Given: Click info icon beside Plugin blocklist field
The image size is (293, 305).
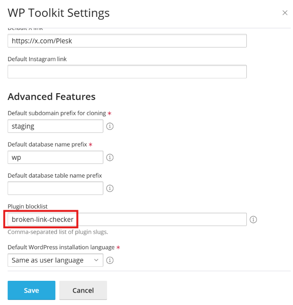Looking at the screenshot, I should [x=254, y=220].
